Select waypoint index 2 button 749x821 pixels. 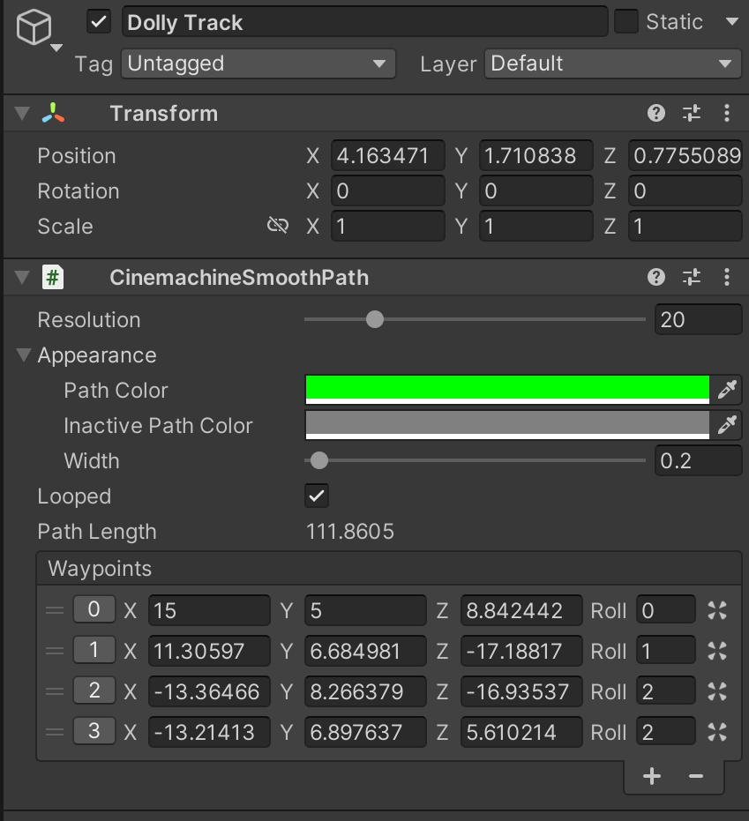click(x=94, y=690)
